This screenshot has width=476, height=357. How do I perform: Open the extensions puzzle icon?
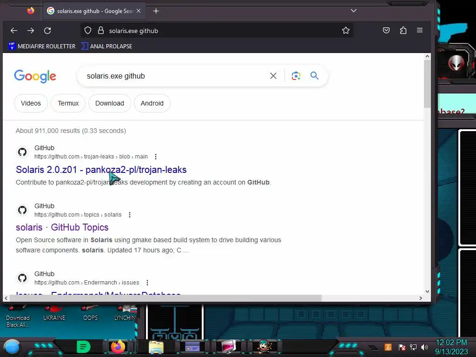(403, 30)
